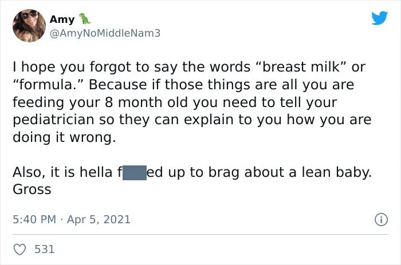
Task: Open Amy's profile photo
Action: 29,26
